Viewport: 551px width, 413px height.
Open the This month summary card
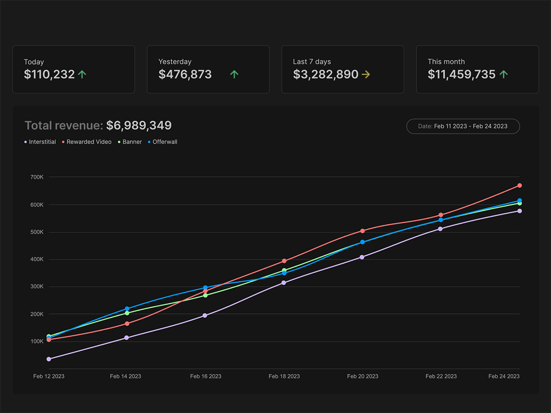point(477,69)
